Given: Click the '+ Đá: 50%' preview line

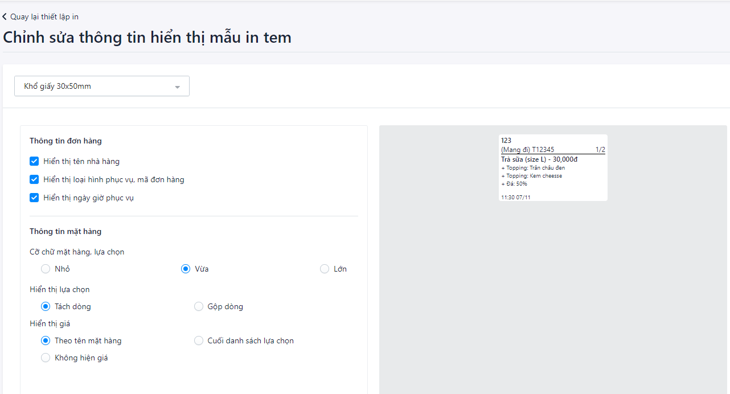Looking at the screenshot, I should (514, 184).
